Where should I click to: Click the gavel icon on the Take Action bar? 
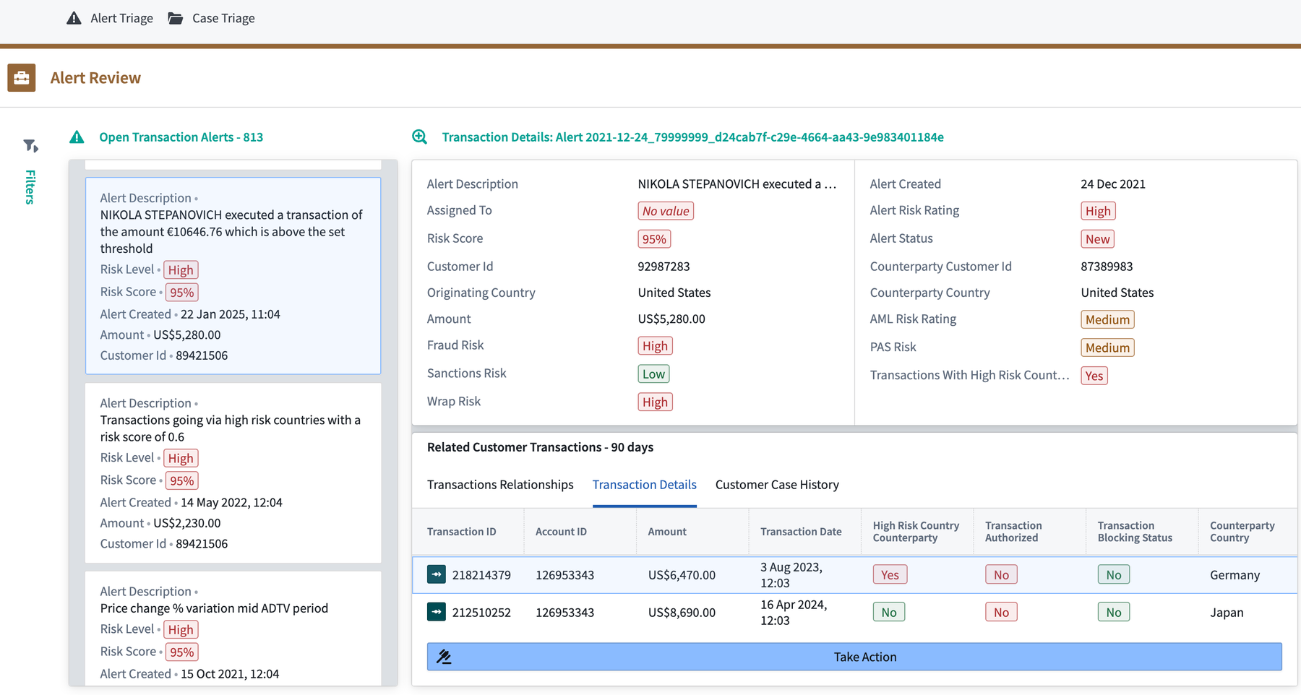click(x=444, y=657)
